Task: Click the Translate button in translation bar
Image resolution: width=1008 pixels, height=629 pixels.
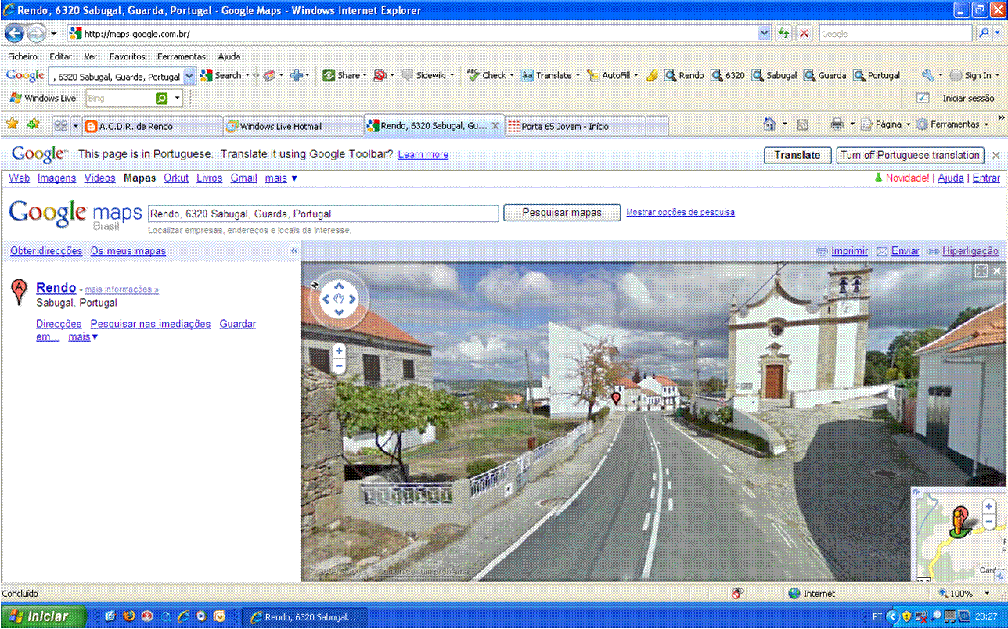Action: [797, 155]
